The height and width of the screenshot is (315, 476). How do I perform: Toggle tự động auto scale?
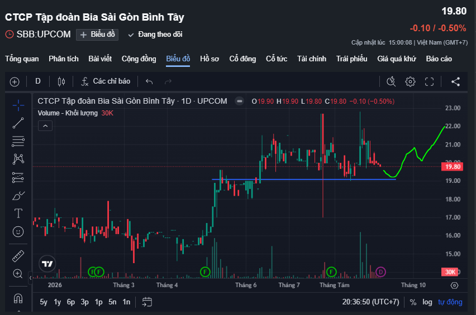click(x=450, y=302)
